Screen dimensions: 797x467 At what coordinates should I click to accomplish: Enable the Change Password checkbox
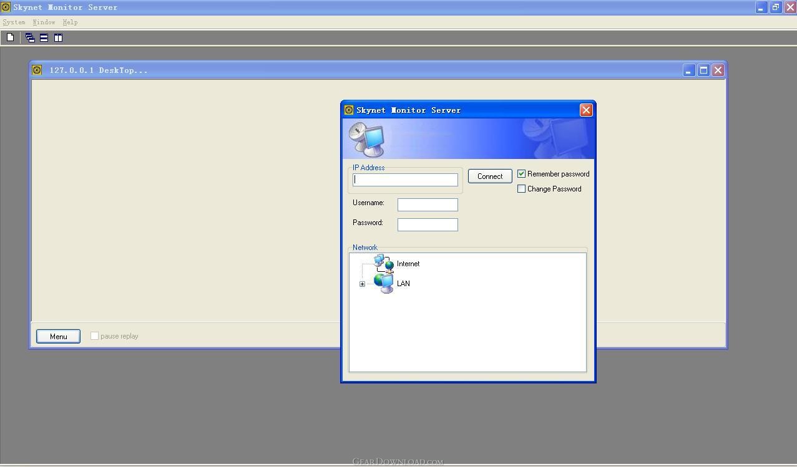point(521,189)
